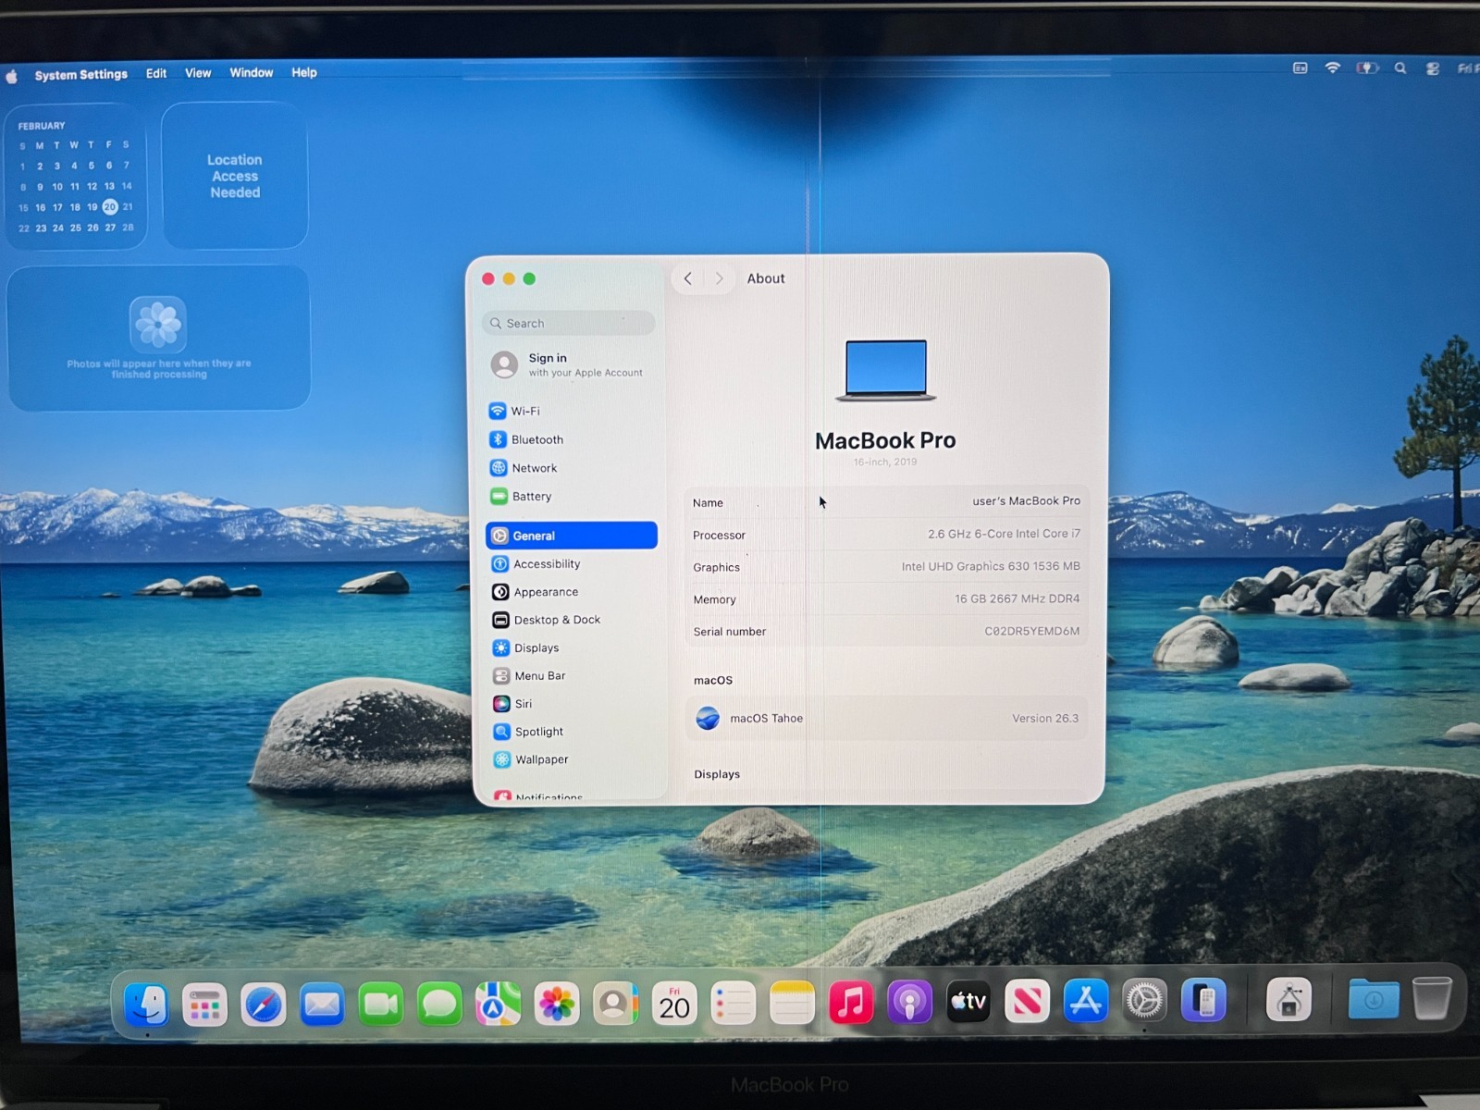The image size is (1480, 1110).
Task: Open the Help menu
Action: (x=304, y=72)
